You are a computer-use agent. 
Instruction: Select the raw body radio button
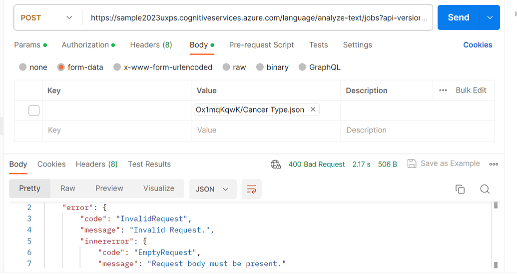click(x=227, y=67)
